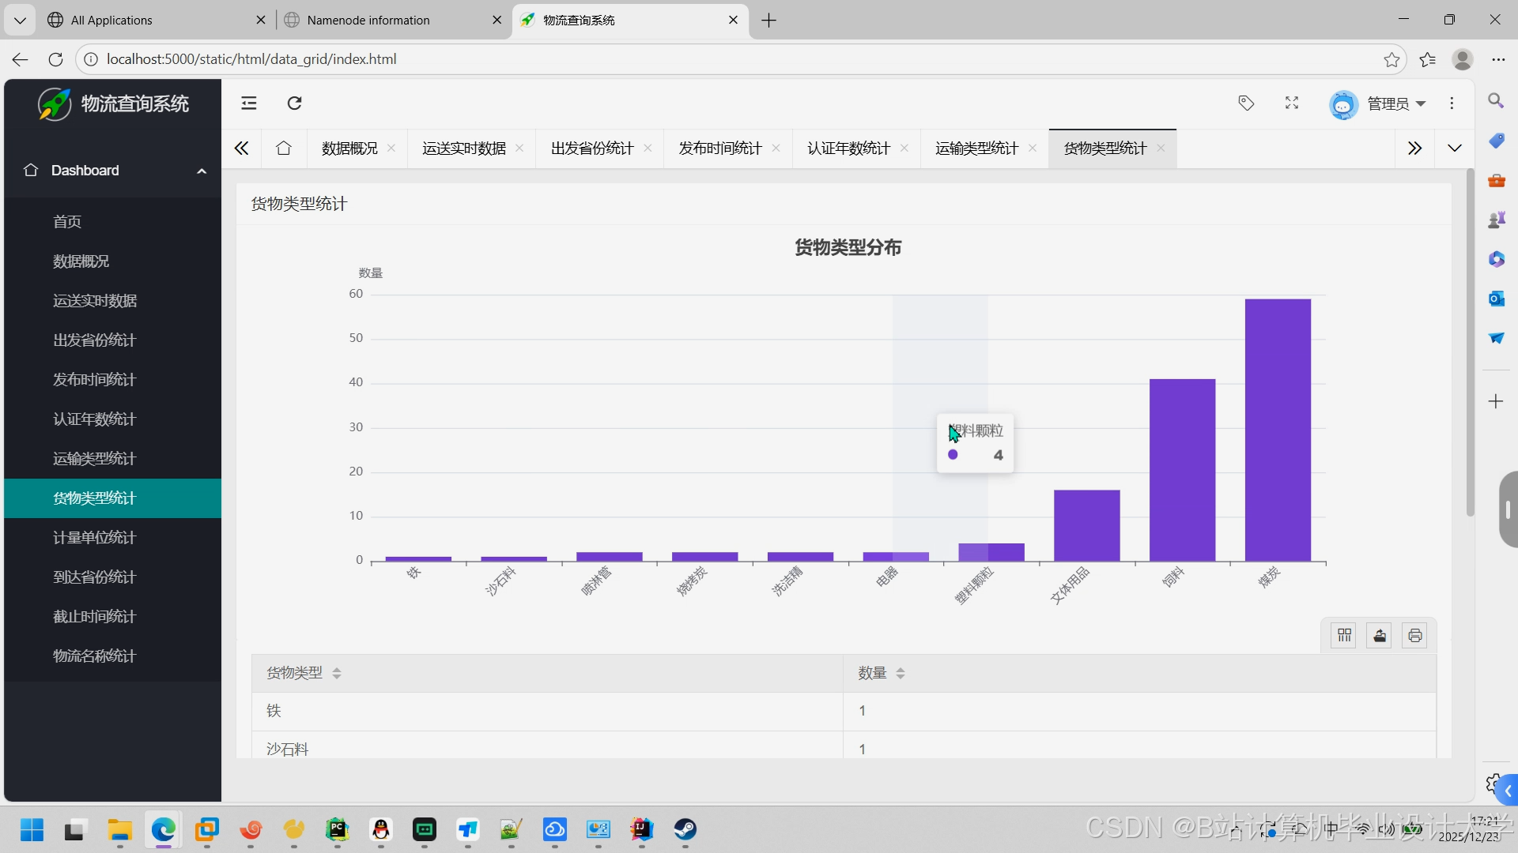Close the 数据概况 tab
The height and width of the screenshot is (853, 1518).
(391, 148)
